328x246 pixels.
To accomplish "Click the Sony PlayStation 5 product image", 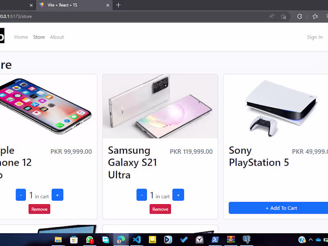I will pos(280,107).
